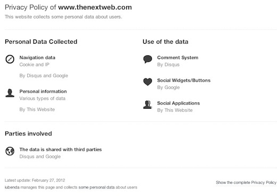The height and width of the screenshot is (196, 277).
Task: Click 'By Disqus' under Comment System
Action: 168,64
